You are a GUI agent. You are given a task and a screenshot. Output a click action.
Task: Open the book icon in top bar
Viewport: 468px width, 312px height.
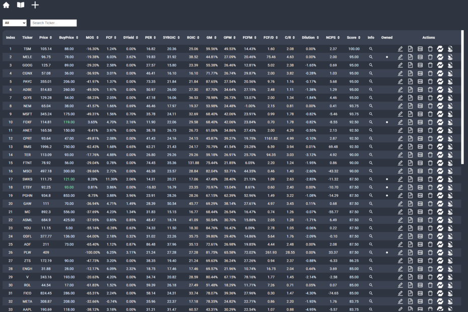click(x=21, y=5)
